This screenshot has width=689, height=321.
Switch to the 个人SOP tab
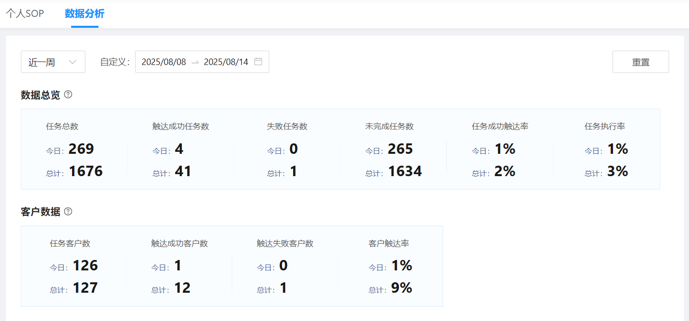[x=25, y=13]
